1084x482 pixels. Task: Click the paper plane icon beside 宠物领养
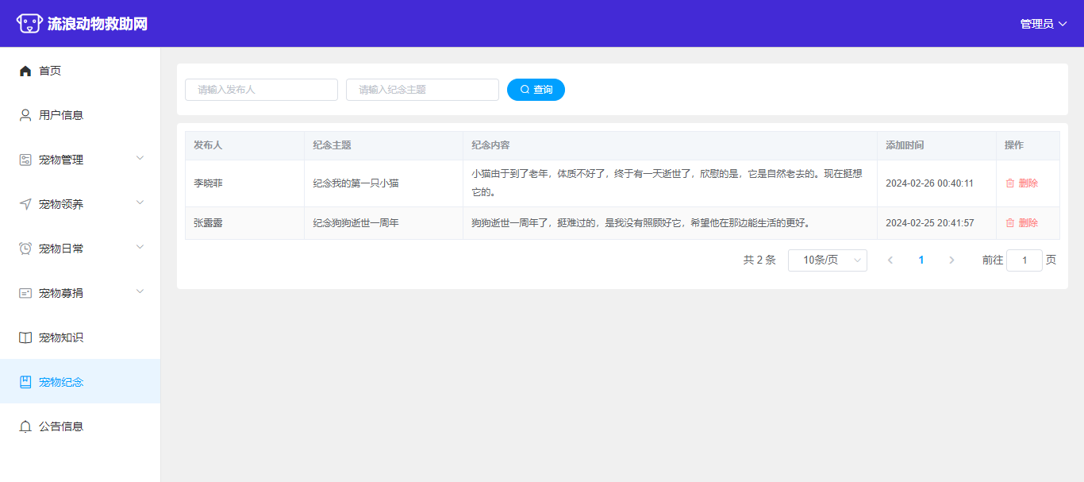coord(25,204)
